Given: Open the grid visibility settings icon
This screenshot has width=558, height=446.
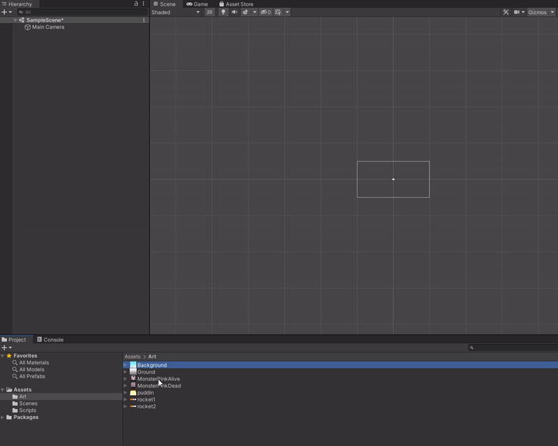Looking at the screenshot, I should click(x=278, y=12).
